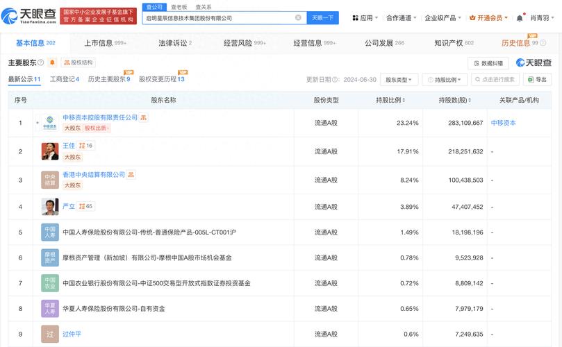Click the 股权结构 button
This screenshot has width=562, height=347.
[x=78, y=62]
